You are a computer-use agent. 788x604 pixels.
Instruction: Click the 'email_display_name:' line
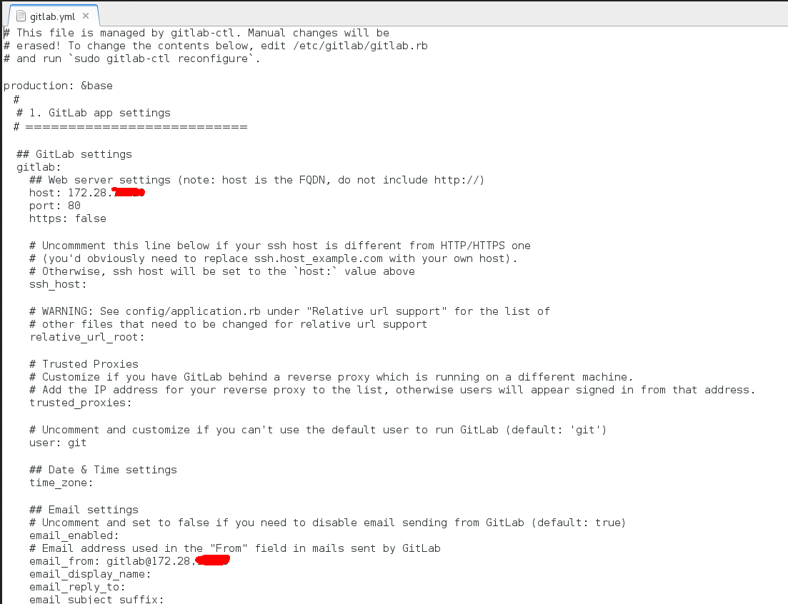(x=91, y=575)
